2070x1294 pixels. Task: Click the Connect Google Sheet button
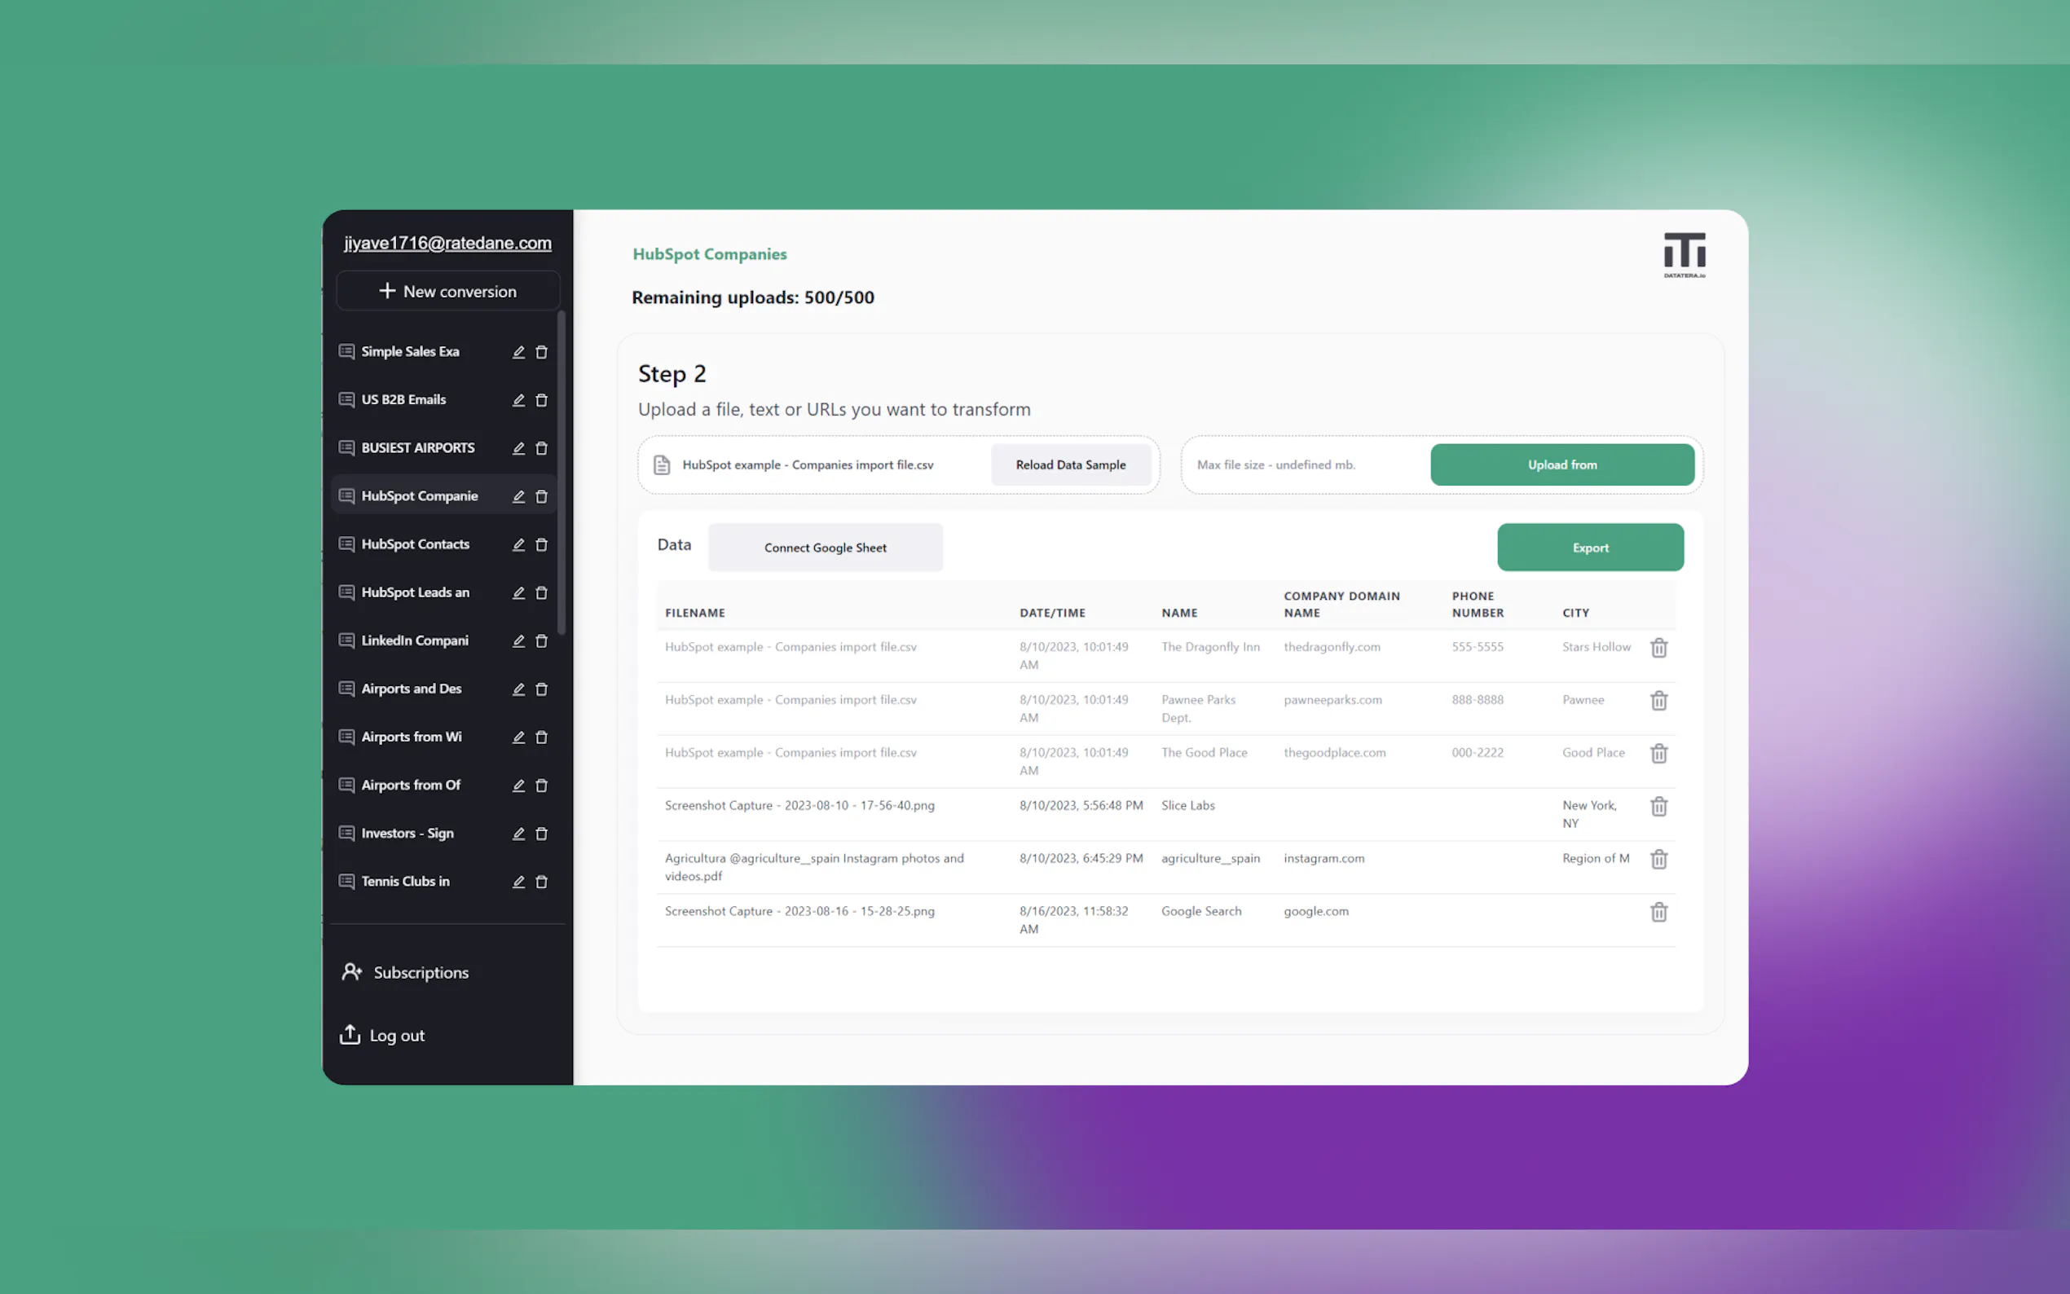(x=825, y=548)
